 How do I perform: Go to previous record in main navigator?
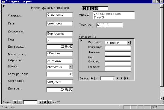coord(20,102)
